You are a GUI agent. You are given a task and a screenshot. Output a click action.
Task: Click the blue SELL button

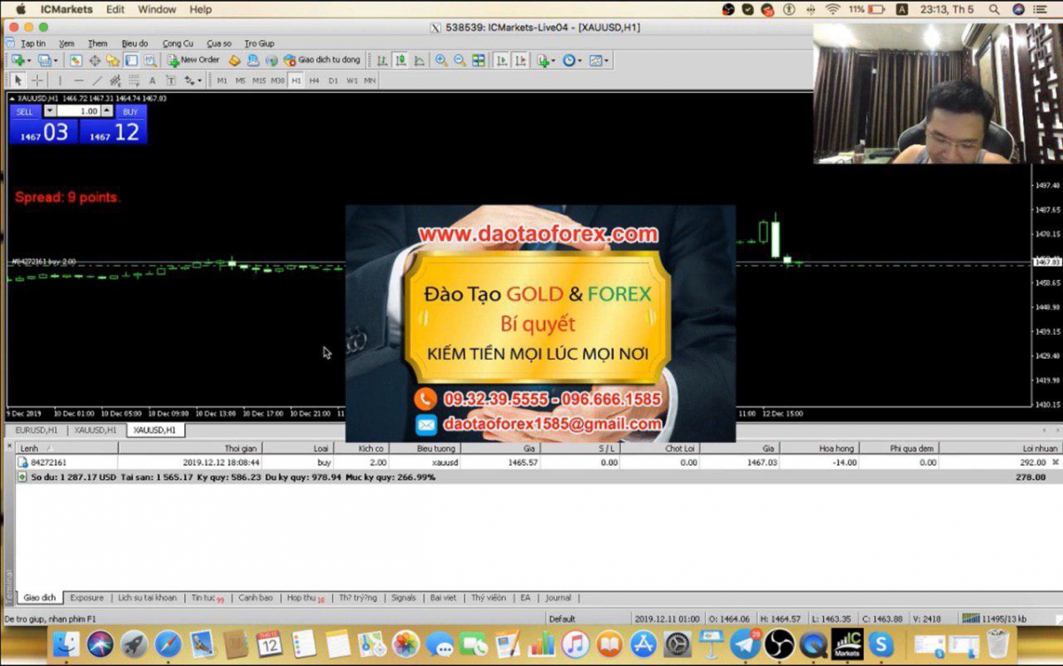point(25,112)
